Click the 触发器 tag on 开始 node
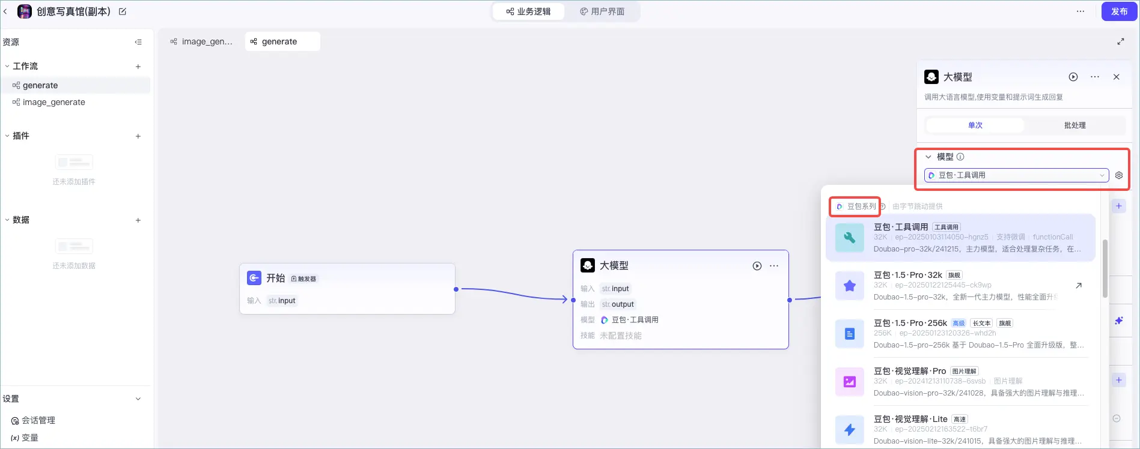Image resolution: width=1140 pixels, height=449 pixels. [x=304, y=279]
